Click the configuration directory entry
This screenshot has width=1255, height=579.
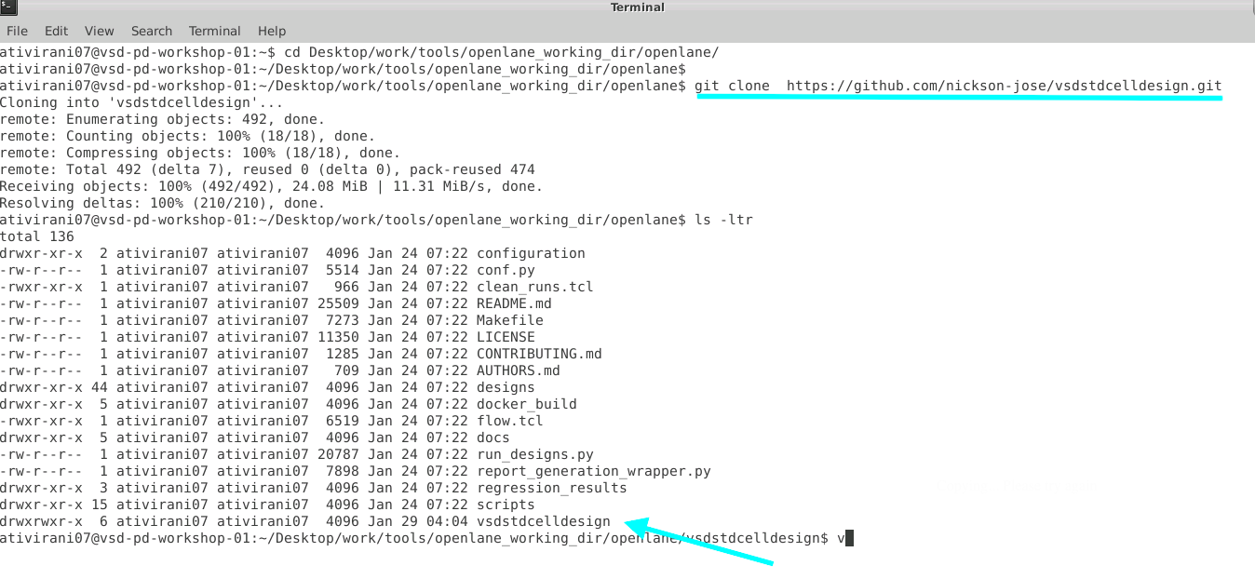point(531,253)
